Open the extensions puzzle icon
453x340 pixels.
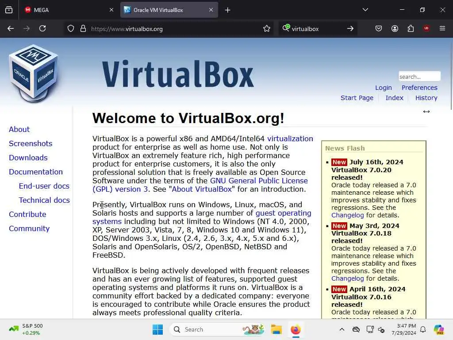tap(411, 28)
